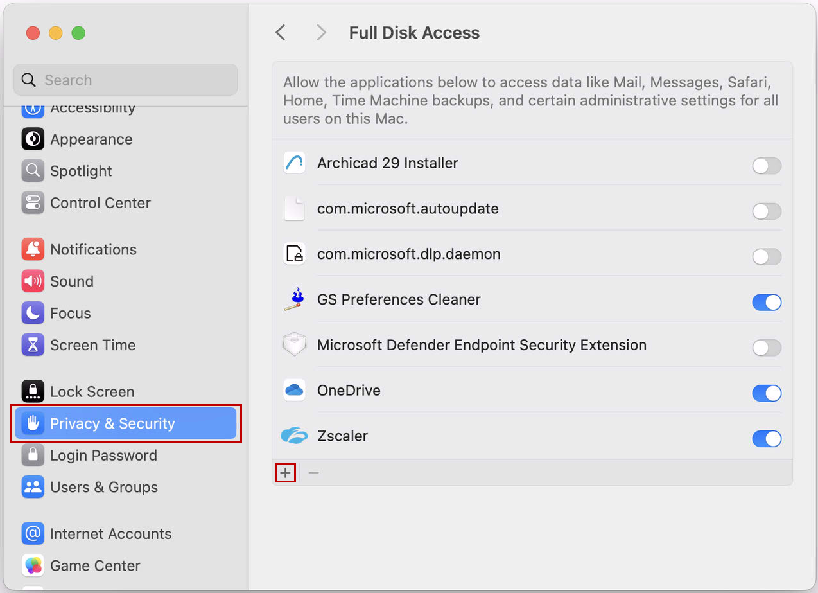Open Sound settings via the speaker icon
This screenshot has width=818, height=593.
(33, 281)
